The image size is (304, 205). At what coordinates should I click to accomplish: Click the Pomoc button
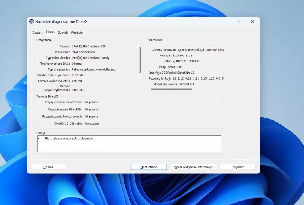tap(48, 167)
